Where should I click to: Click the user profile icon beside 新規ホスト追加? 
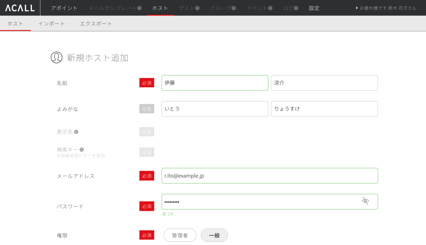point(56,57)
